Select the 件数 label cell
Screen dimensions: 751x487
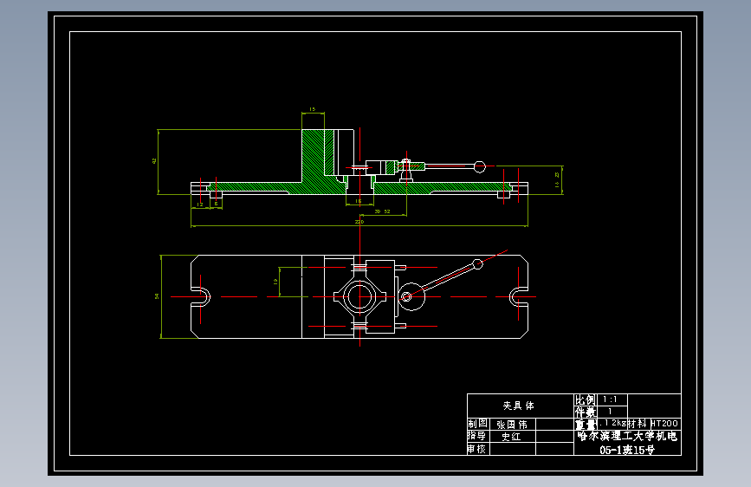586,412
